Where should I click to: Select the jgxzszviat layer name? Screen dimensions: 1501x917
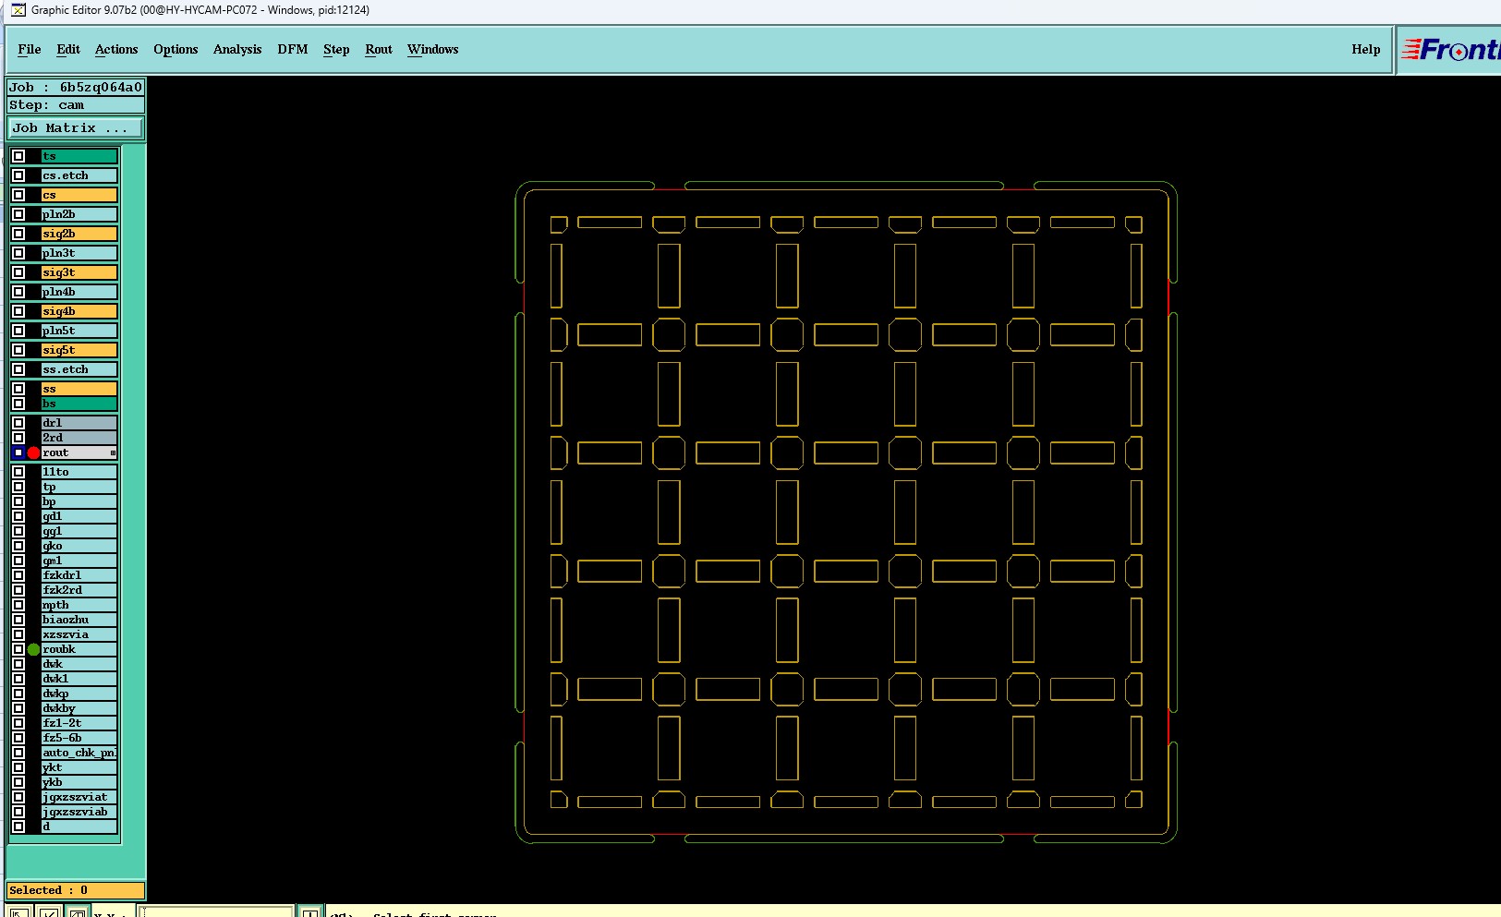point(79,797)
